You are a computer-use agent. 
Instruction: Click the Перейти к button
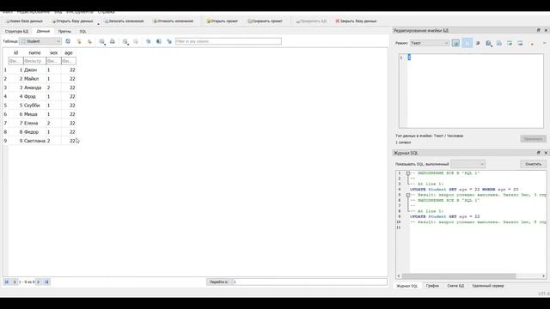219,282
